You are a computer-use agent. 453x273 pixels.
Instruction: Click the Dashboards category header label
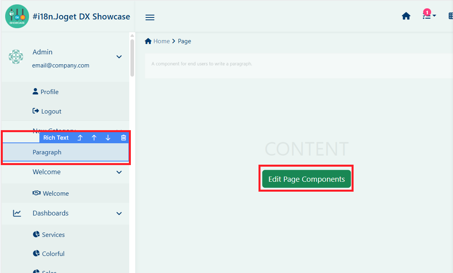point(51,213)
